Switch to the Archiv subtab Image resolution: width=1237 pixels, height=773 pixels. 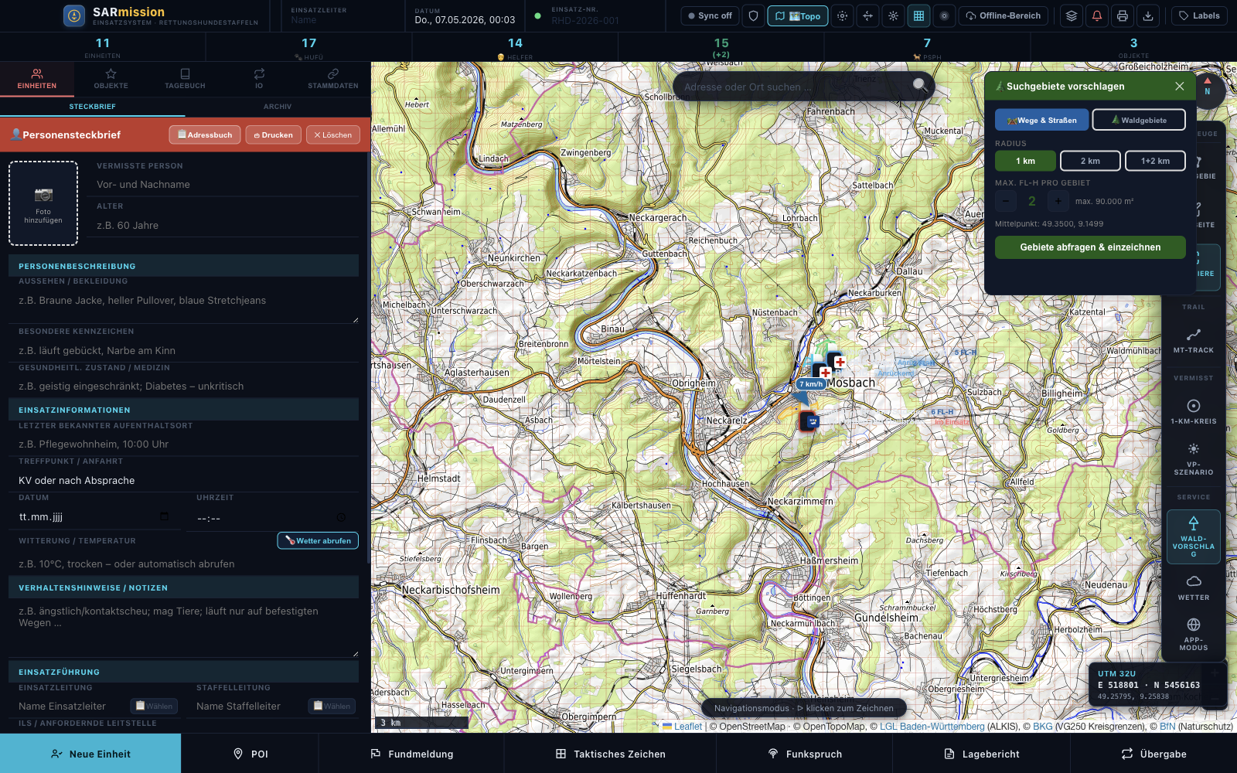click(x=278, y=107)
